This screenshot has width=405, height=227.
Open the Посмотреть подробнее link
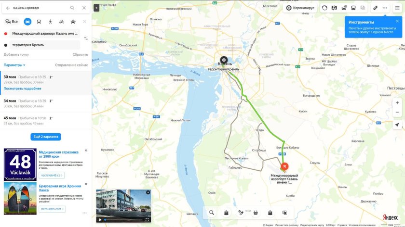point(23,88)
